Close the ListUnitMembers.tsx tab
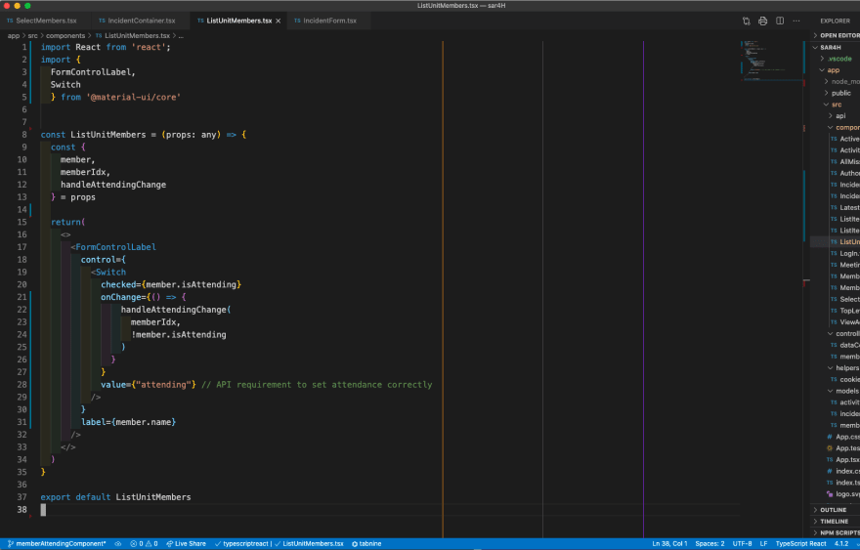 (279, 21)
